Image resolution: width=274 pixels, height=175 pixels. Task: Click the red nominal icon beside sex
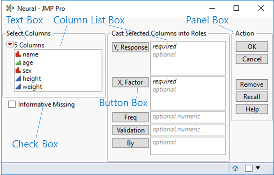(x=18, y=71)
